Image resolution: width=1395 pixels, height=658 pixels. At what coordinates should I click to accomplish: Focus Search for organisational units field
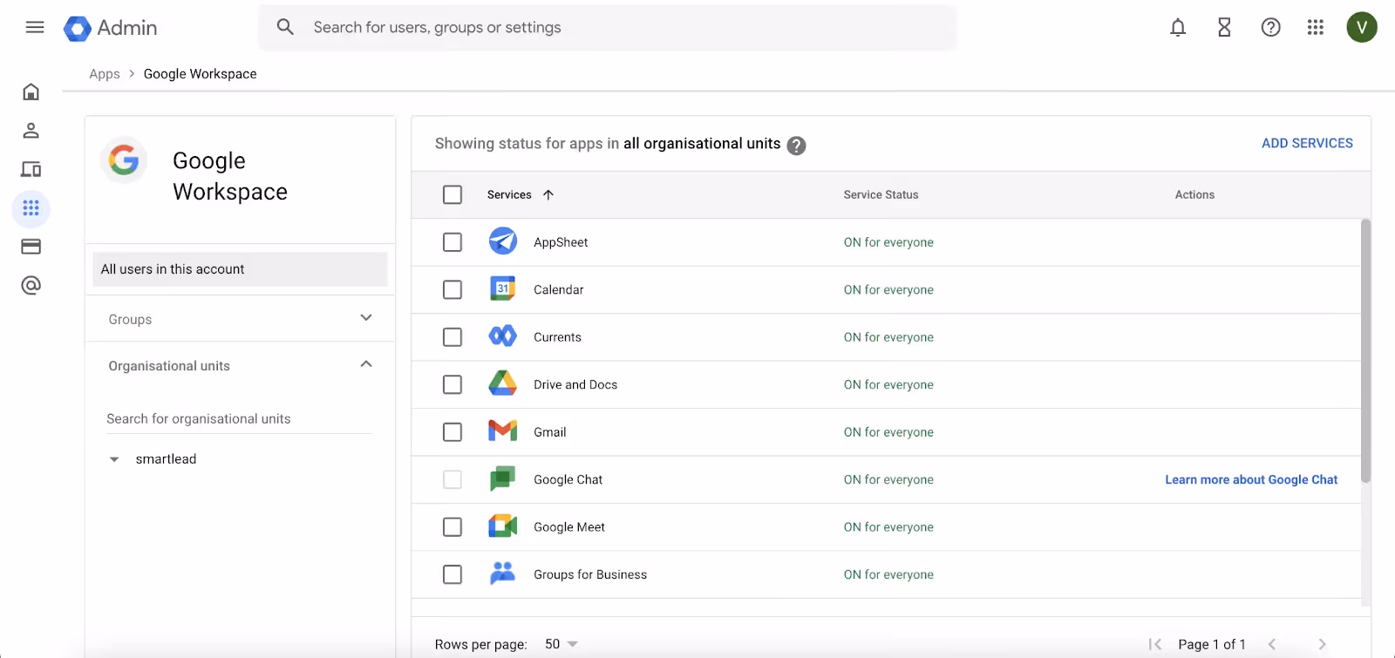click(239, 419)
